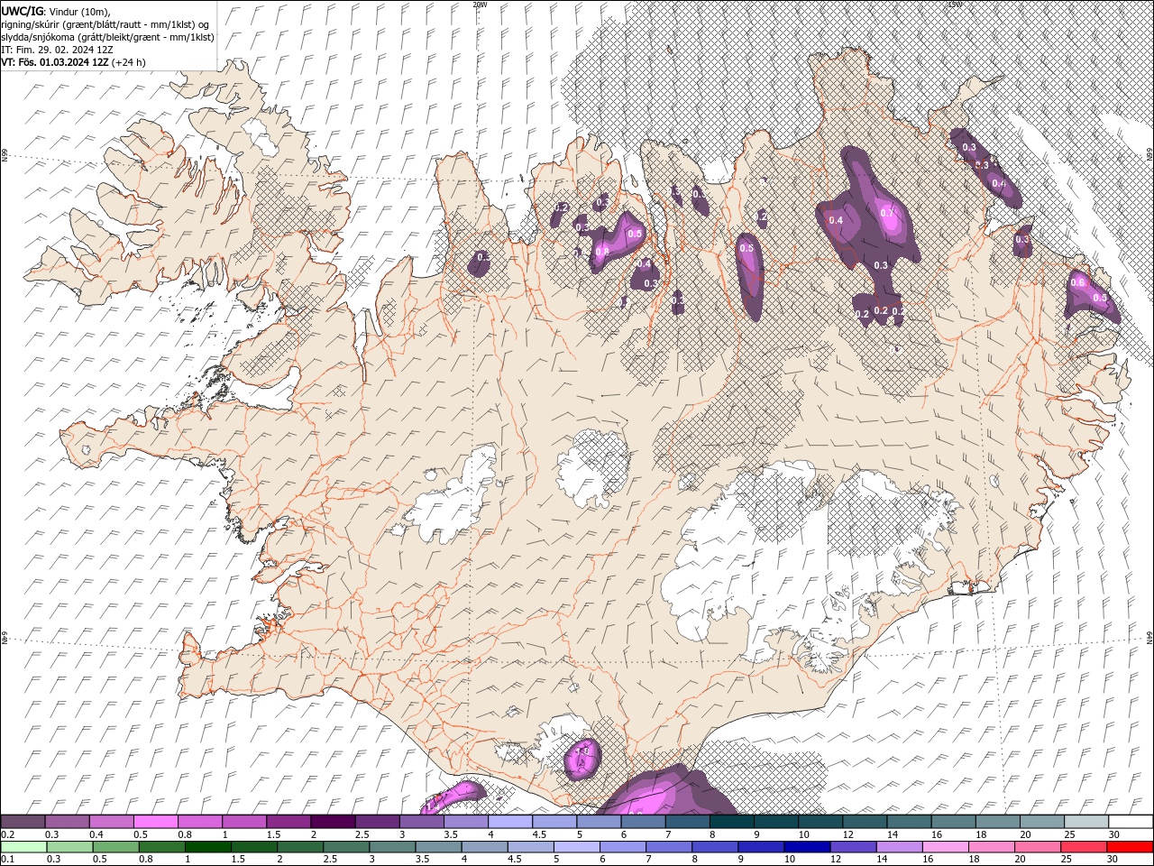Pick the darkest green 1 swatch in lower legend

pyautogui.click(x=208, y=847)
